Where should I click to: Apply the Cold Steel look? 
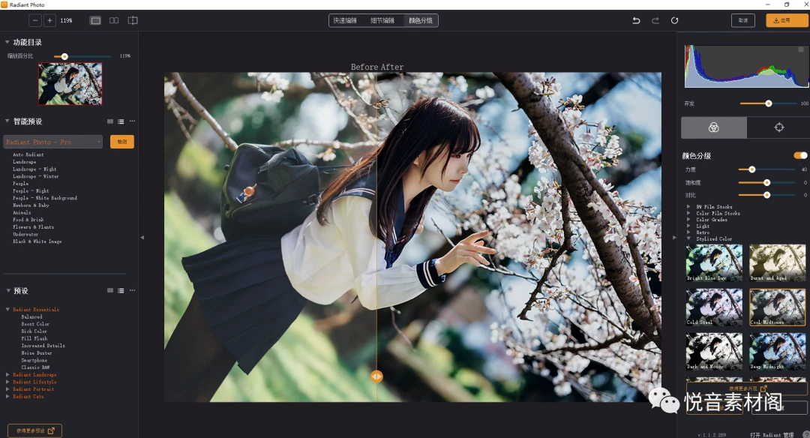[x=714, y=307]
